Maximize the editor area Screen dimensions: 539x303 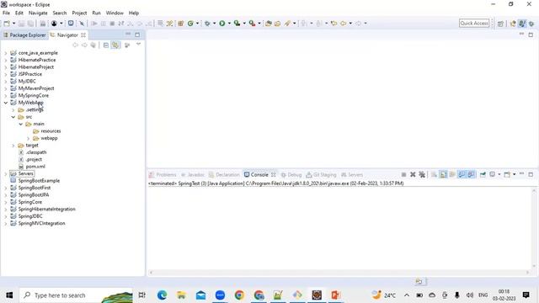pyautogui.click(x=531, y=35)
